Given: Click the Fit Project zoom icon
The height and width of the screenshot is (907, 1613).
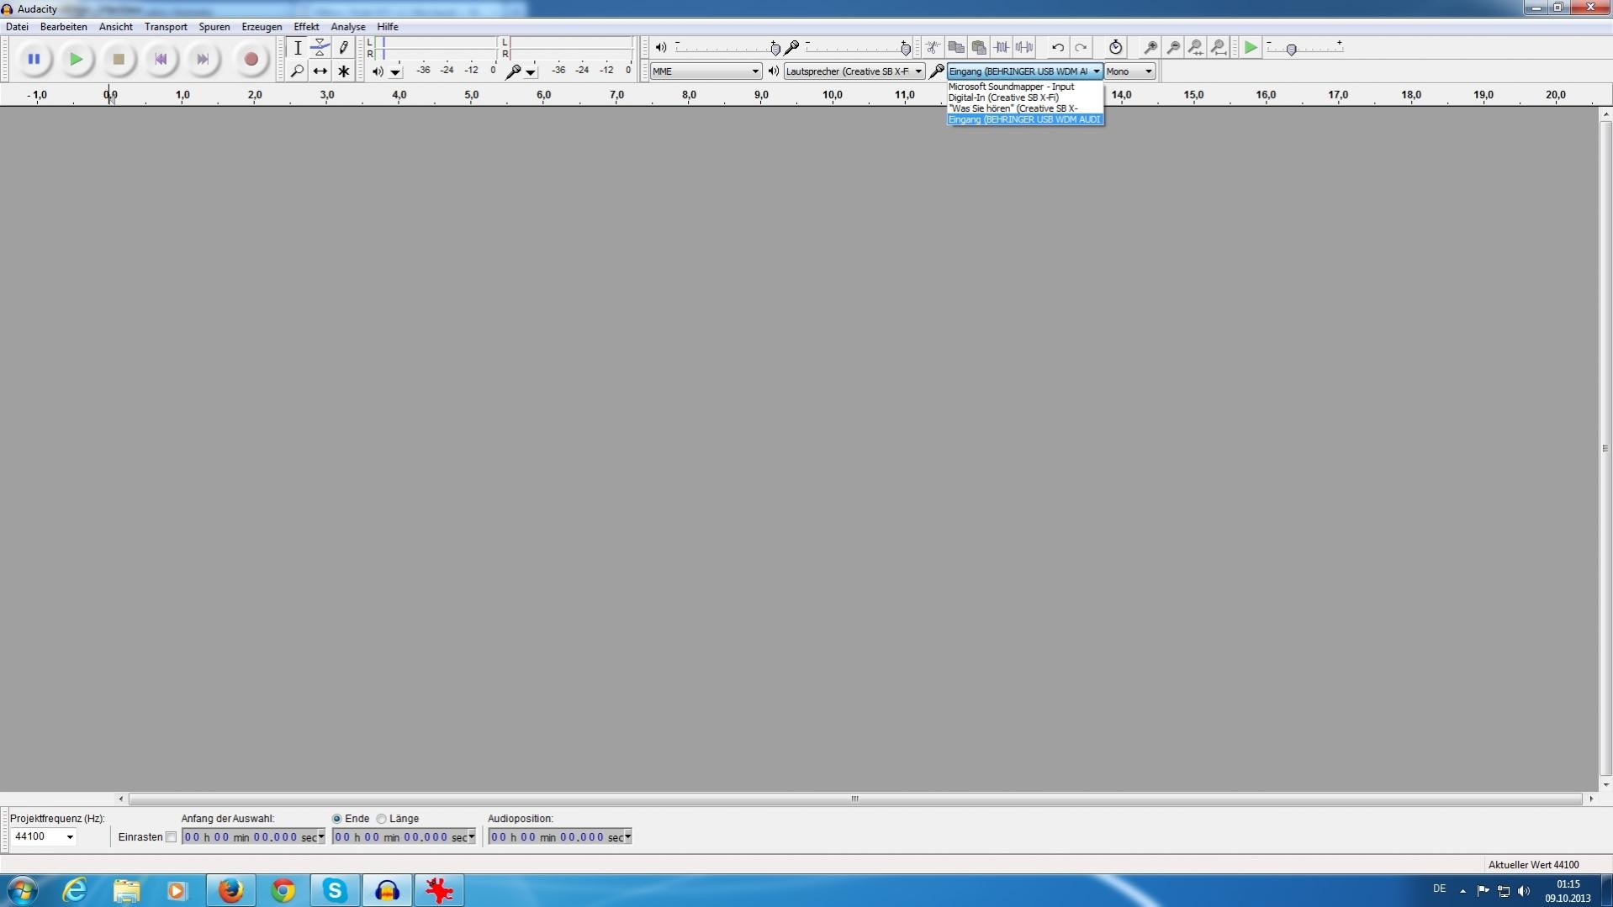Looking at the screenshot, I should [x=1219, y=48].
